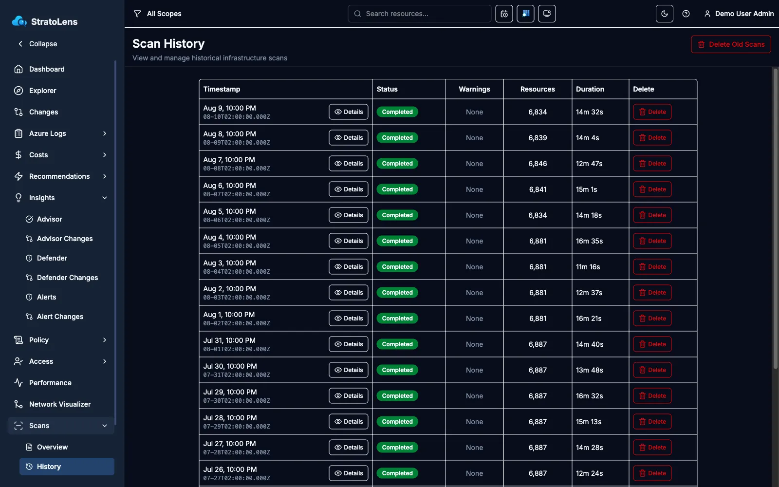The width and height of the screenshot is (779, 487).
Task: View details for Jul 31 scan
Action: (349, 344)
